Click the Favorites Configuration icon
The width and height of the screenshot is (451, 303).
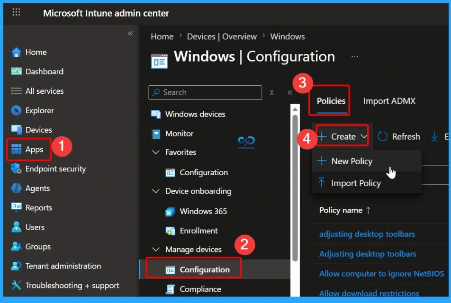(x=170, y=172)
